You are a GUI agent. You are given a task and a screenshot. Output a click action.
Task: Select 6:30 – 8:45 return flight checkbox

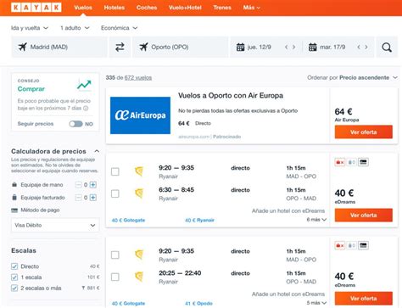coord(115,193)
